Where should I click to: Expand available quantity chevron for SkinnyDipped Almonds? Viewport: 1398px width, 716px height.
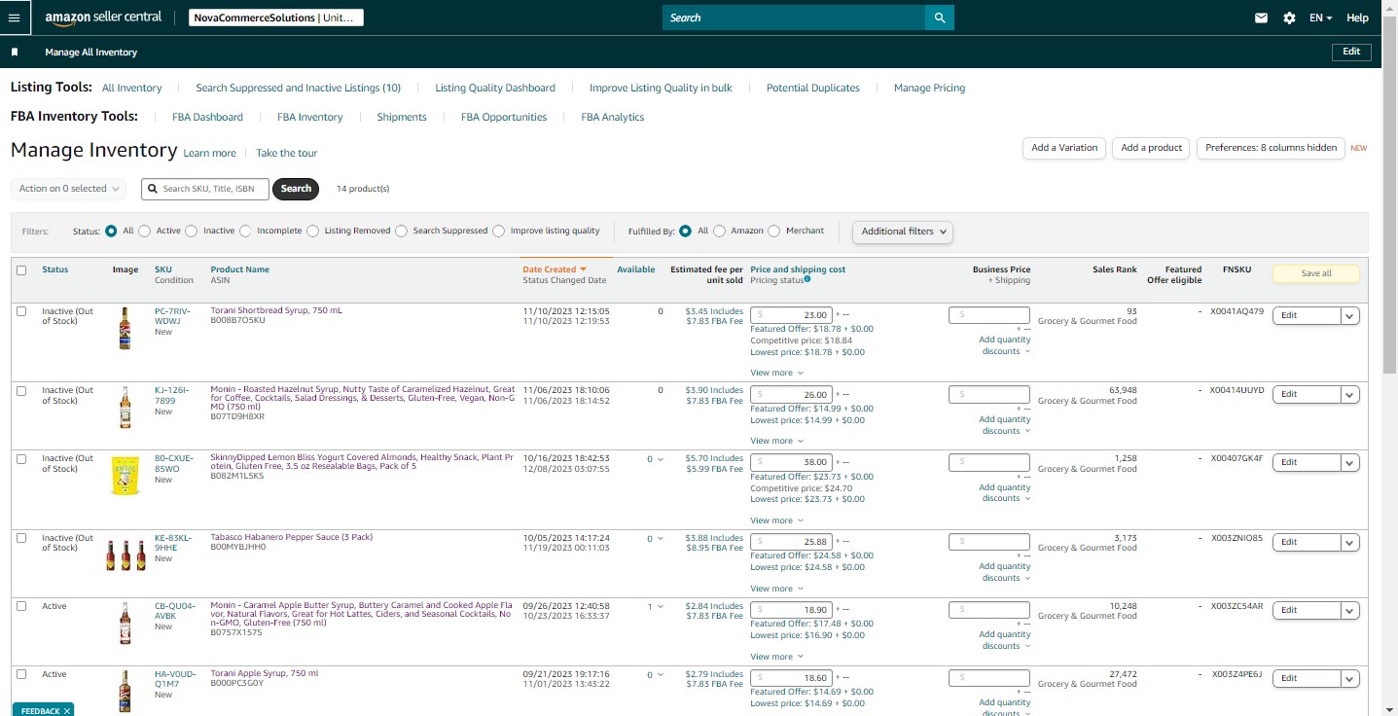[661, 459]
